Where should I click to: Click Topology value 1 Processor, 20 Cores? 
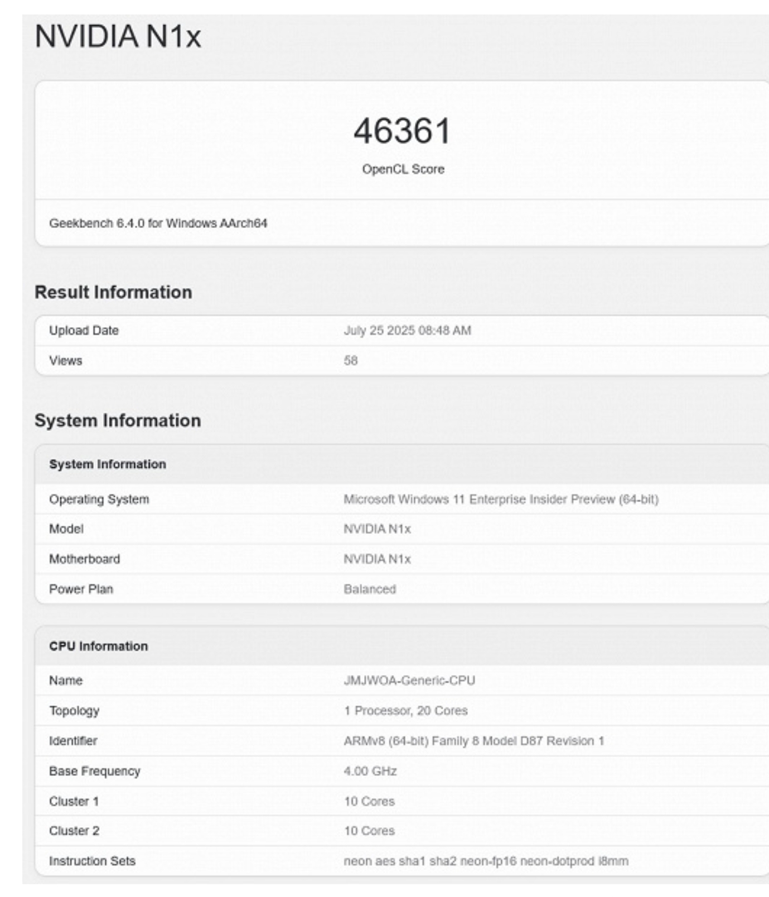(x=405, y=711)
